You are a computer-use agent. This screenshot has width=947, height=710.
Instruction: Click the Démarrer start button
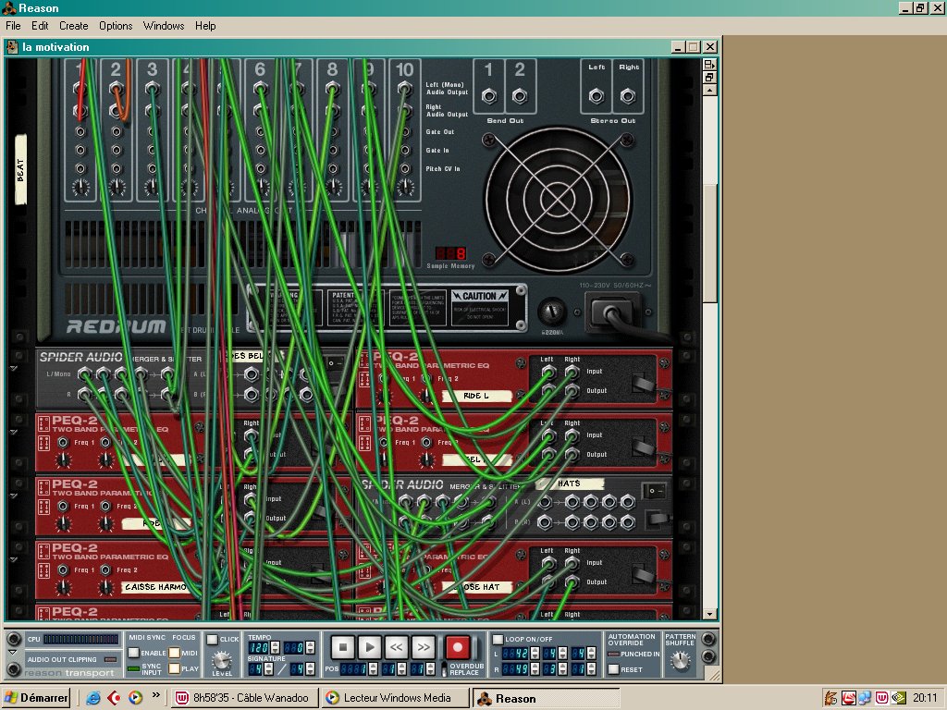click(36, 698)
